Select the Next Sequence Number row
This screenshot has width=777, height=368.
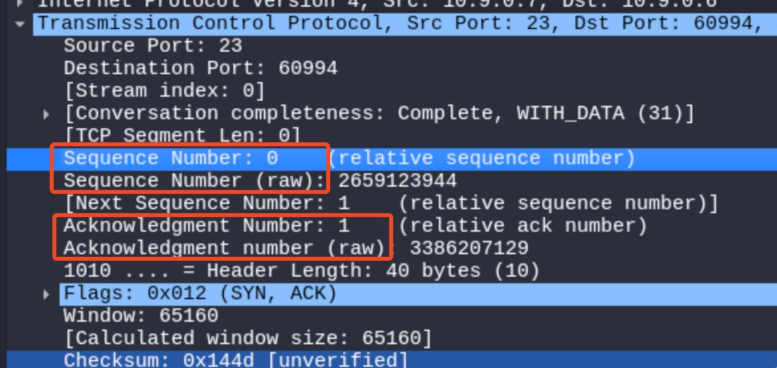point(391,203)
